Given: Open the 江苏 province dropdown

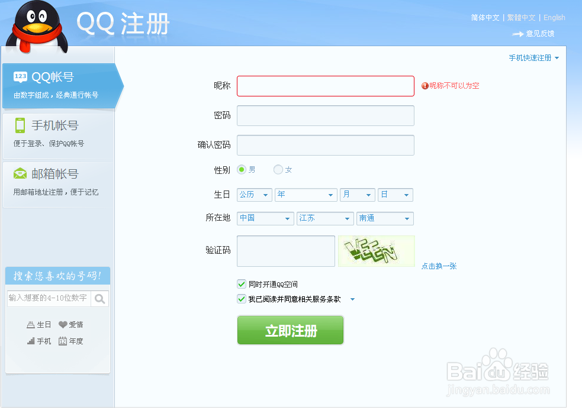Looking at the screenshot, I should coord(325,218).
